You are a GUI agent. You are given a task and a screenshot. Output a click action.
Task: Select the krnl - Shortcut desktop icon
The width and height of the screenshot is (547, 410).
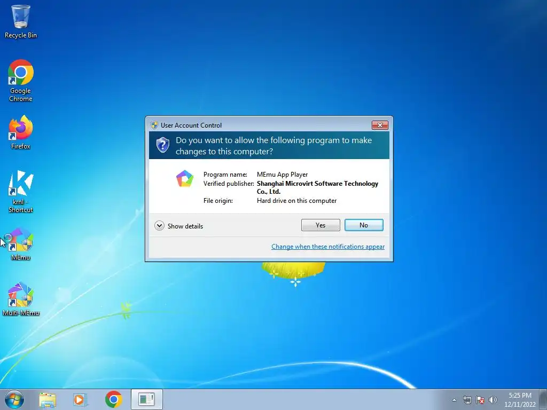(x=21, y=192)
